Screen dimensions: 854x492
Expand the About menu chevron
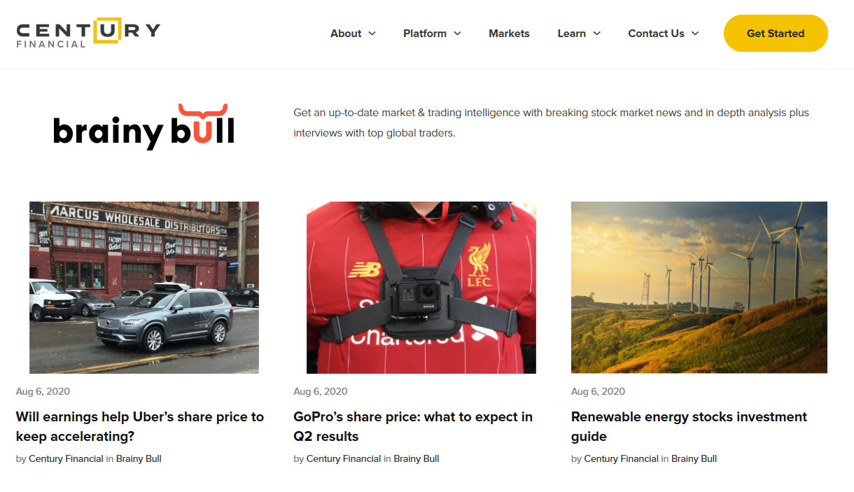click(x=372, y=34)
